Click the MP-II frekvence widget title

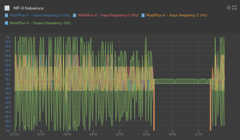(29, 8)
